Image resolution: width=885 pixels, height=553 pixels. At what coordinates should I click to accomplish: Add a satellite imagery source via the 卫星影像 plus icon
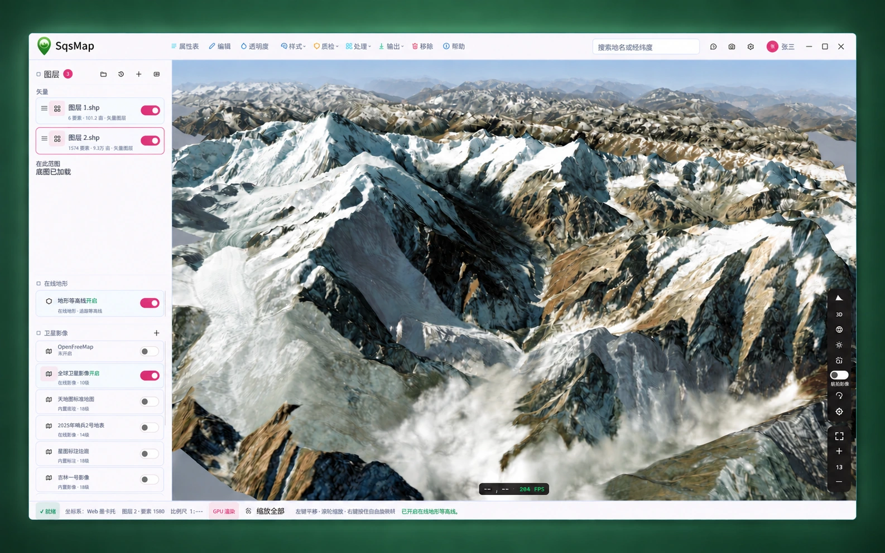click(x=157, y=333)
